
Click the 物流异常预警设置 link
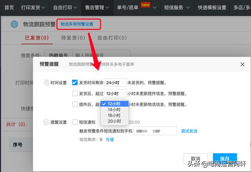tap(77, 24)
